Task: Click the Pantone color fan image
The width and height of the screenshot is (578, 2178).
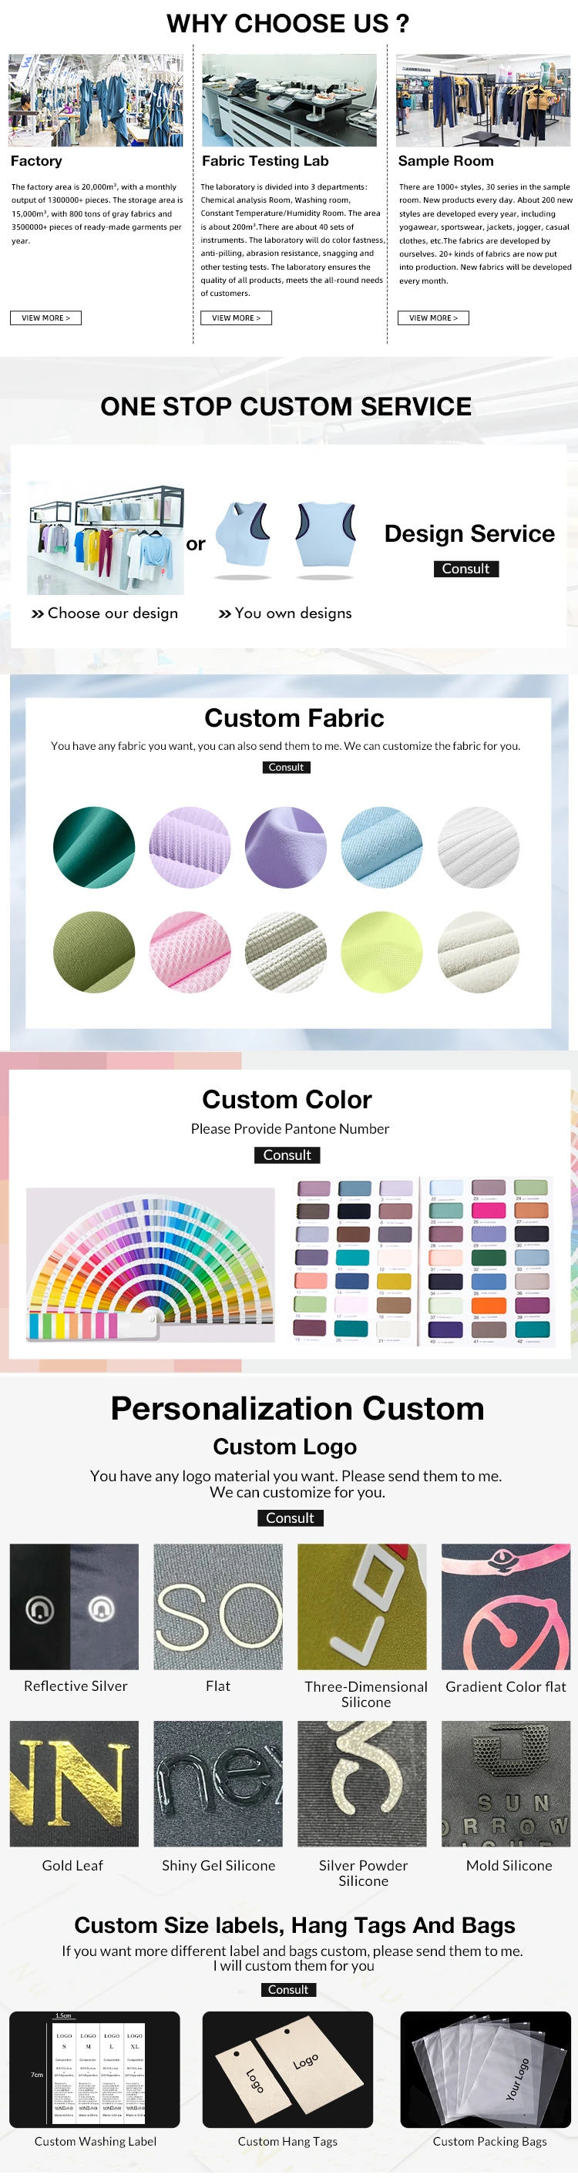Action: point(150,1265)
